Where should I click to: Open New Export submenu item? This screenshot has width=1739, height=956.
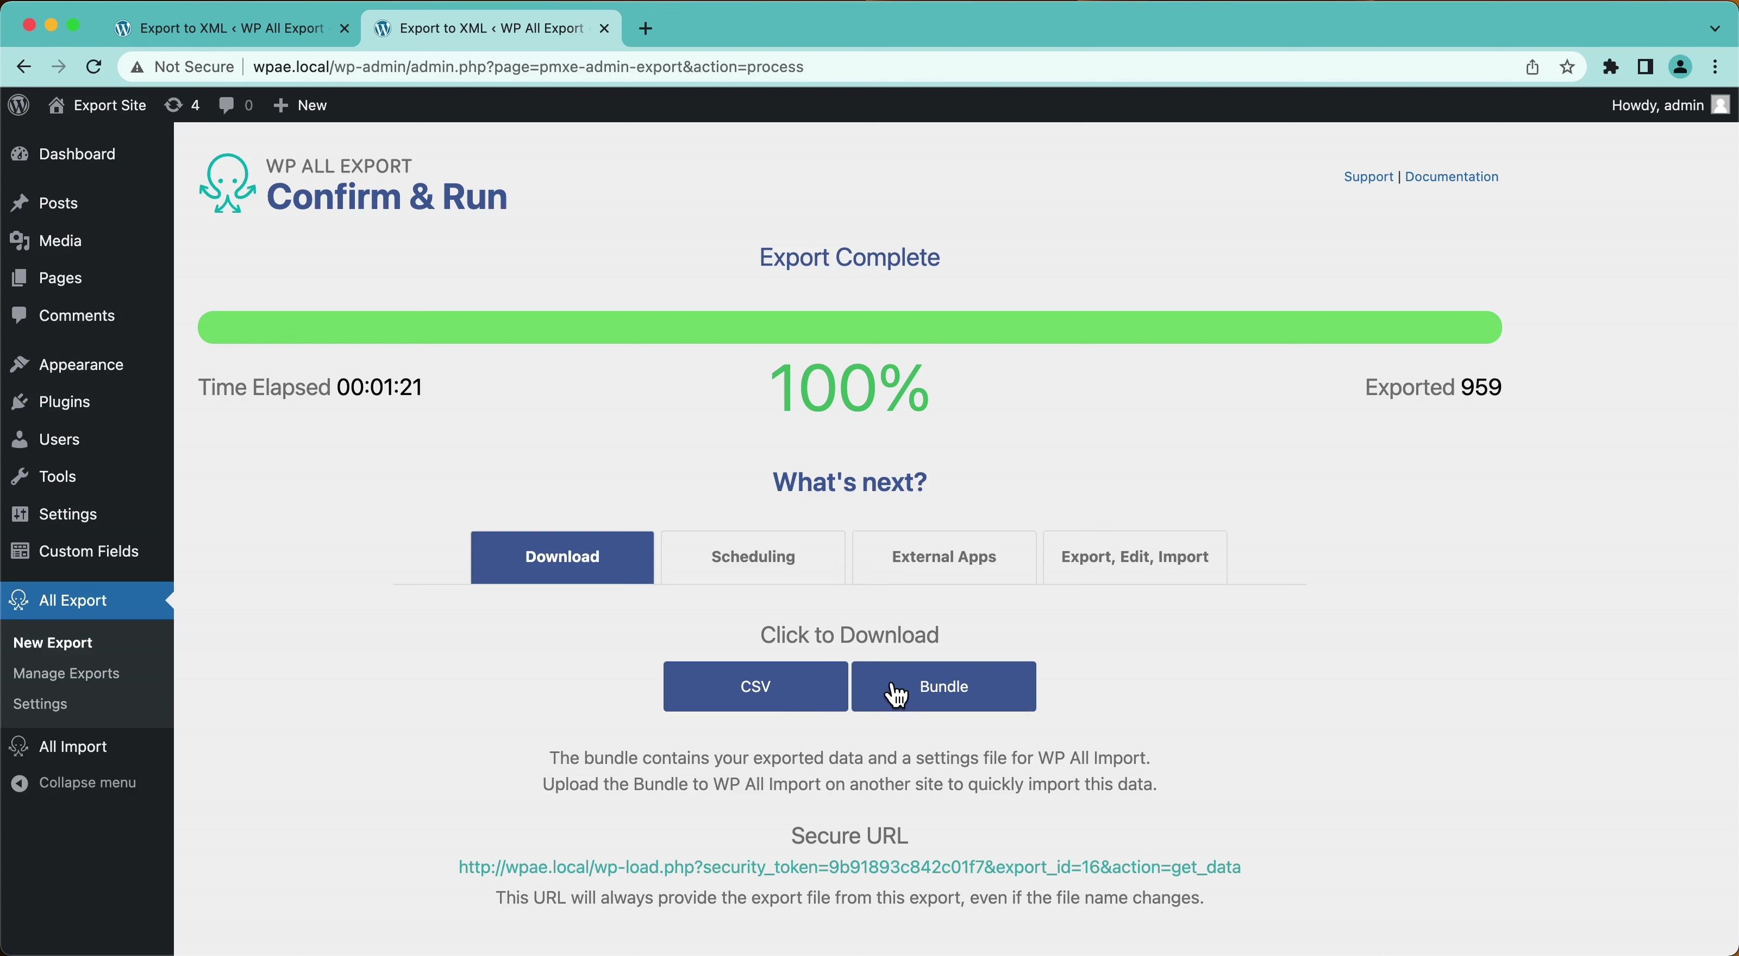pos(53,644)
